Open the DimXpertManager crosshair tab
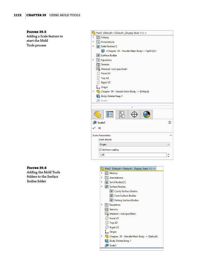This screenshot has height=280, width=223. pos(134,114)
